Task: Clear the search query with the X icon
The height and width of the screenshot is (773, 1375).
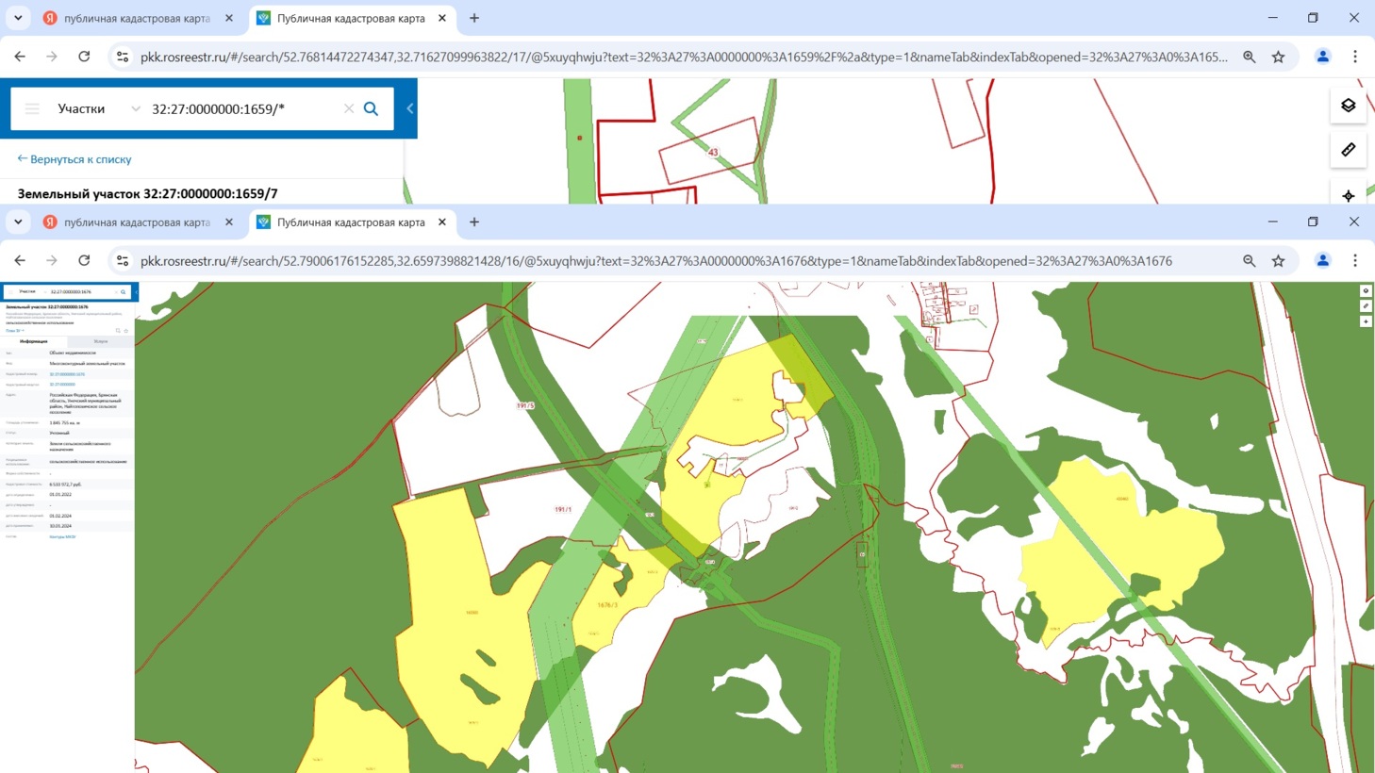Action: click(x=349, y=108)
